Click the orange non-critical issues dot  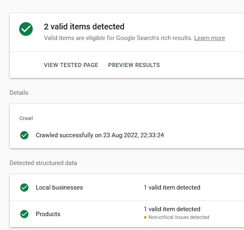pos(145,217)
